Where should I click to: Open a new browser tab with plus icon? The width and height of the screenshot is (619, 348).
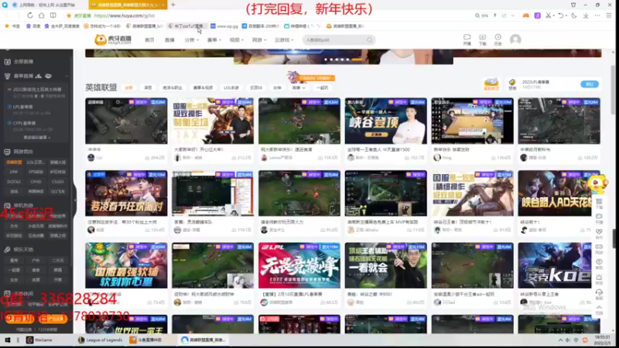tap(173, 5)
